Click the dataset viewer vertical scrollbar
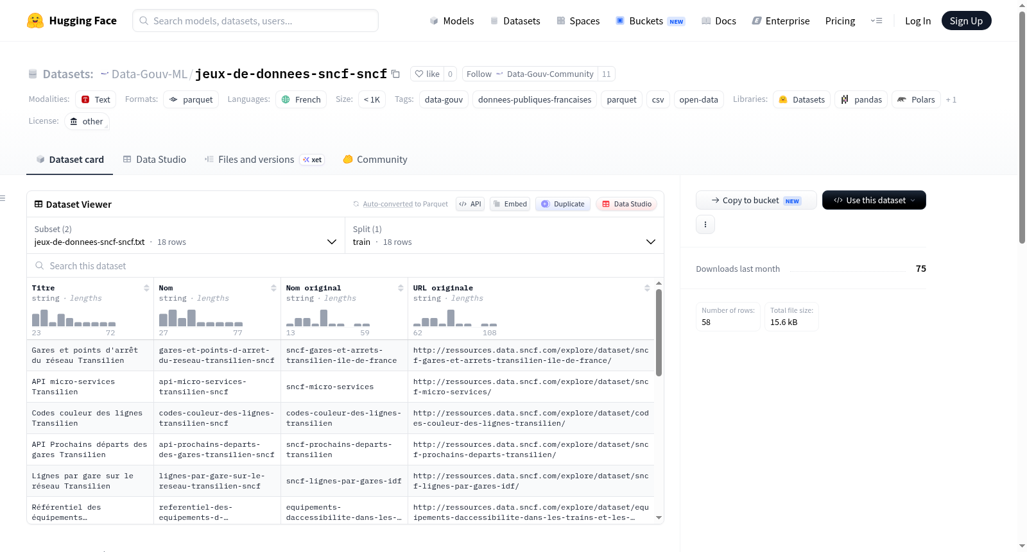 tap(659, 332)
